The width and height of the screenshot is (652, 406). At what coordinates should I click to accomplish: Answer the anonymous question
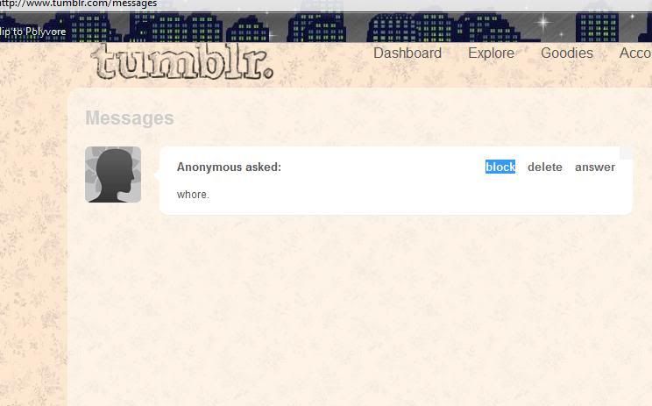pyautogui.click(x=595, y=167)
